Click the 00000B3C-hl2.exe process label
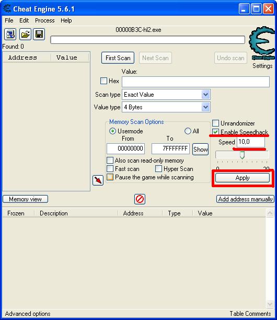The height and width of the screenshot is (320, 277). (138, 30)
